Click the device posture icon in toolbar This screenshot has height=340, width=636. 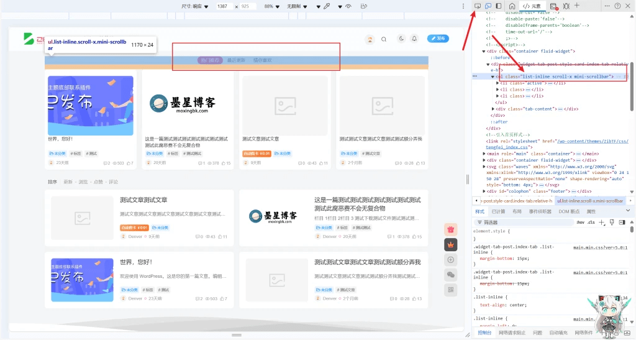click(363, 6)
